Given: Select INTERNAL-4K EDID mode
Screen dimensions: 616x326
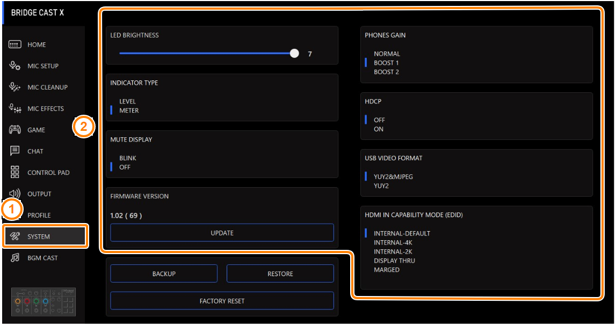Looking at the screenshot, I should pyautogui.click(x=393, y=242).
